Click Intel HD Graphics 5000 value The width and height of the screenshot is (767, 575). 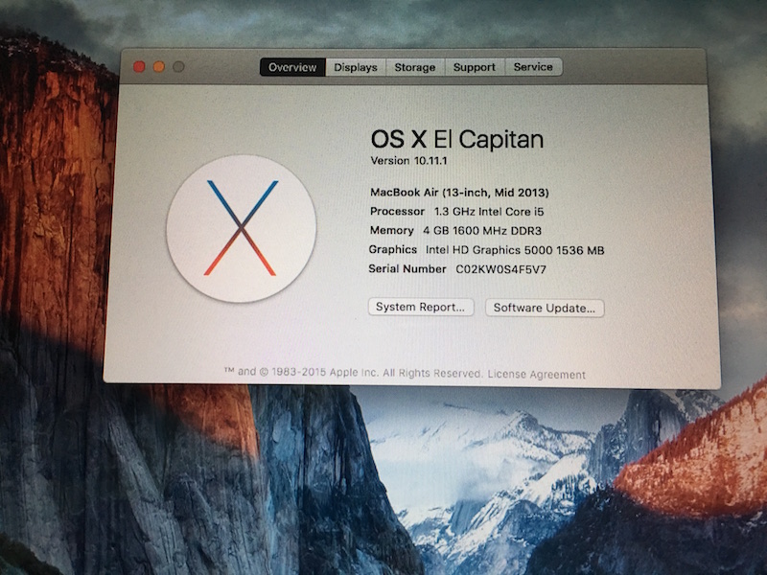pos(515,250)
